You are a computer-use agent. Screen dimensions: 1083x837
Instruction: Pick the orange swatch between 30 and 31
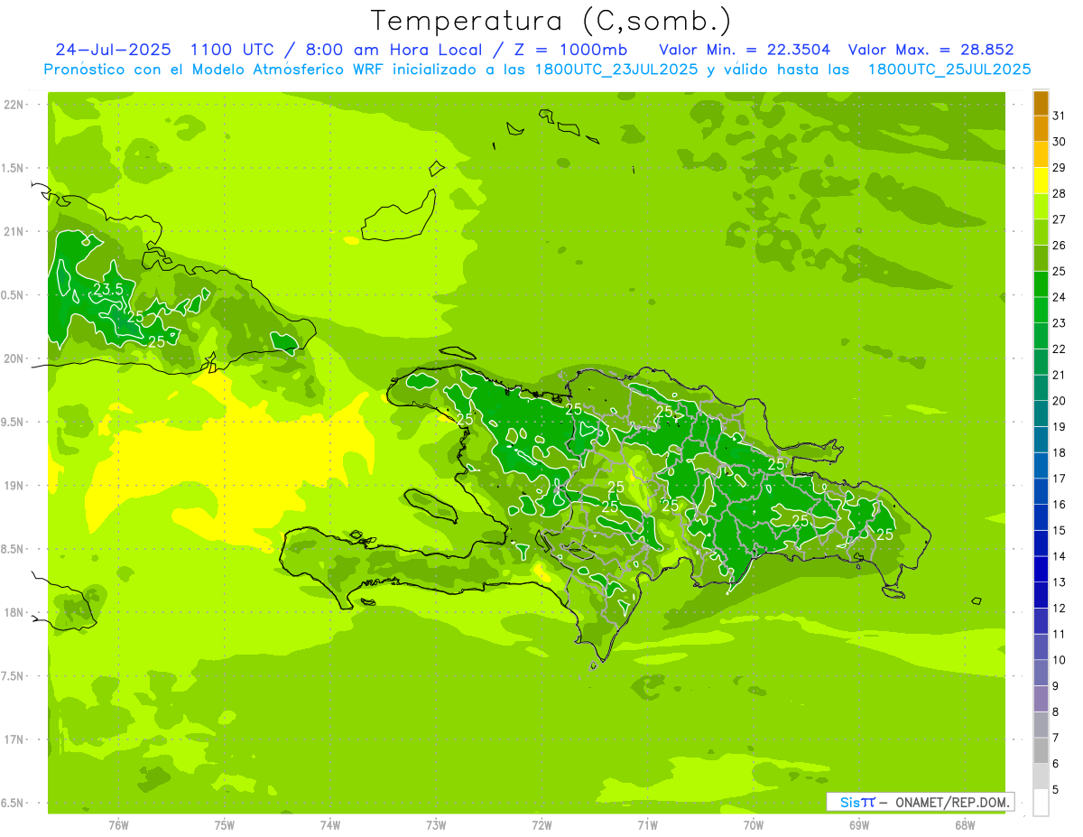[x=1041, y=128]
